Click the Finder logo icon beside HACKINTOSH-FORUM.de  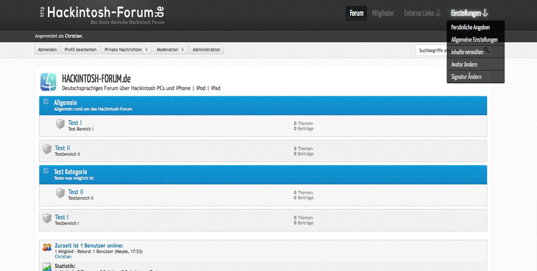point(48,82)
